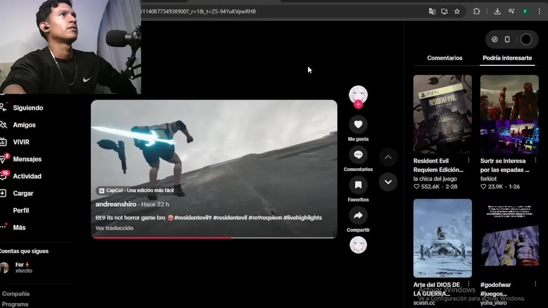Image resolution: width=548 pixels, height=308 pixels.
Task: Click author name la chica del juego
Action: (435, 179)
